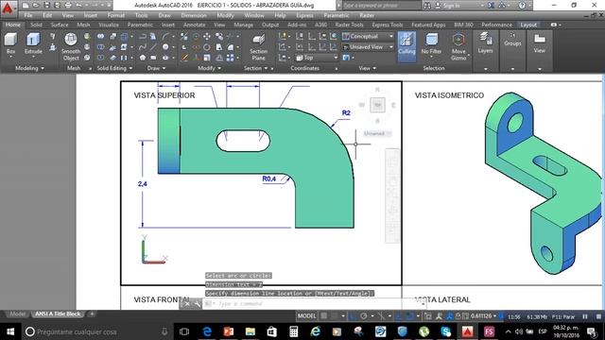Click the keyword search field in title bar
This screenshot has width=605, height=340.
(x=381, y=6)
